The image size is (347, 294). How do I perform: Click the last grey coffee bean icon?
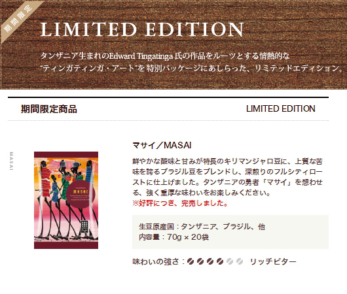240,261
